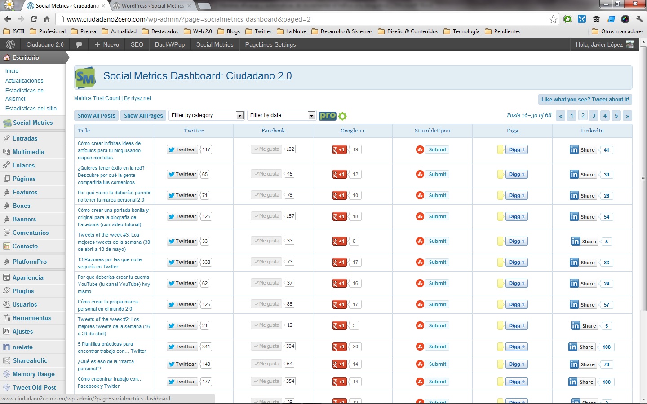Click the LinkedIn column header

tap(592, 131)
